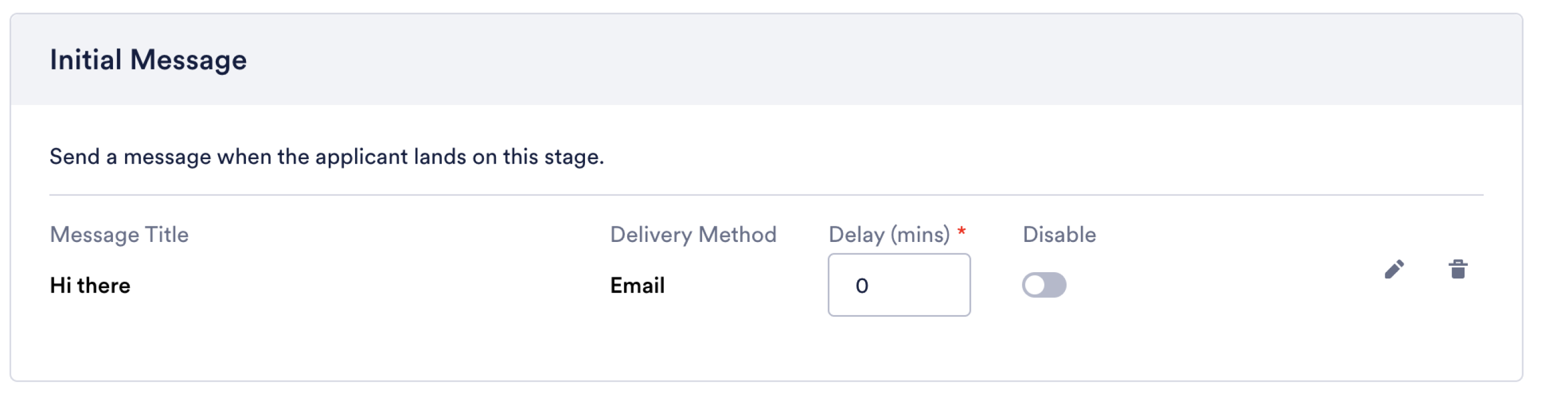Click the 0 value inside the delay box
The height and width of the screenshot is (400, 1541).
point(862,286)
